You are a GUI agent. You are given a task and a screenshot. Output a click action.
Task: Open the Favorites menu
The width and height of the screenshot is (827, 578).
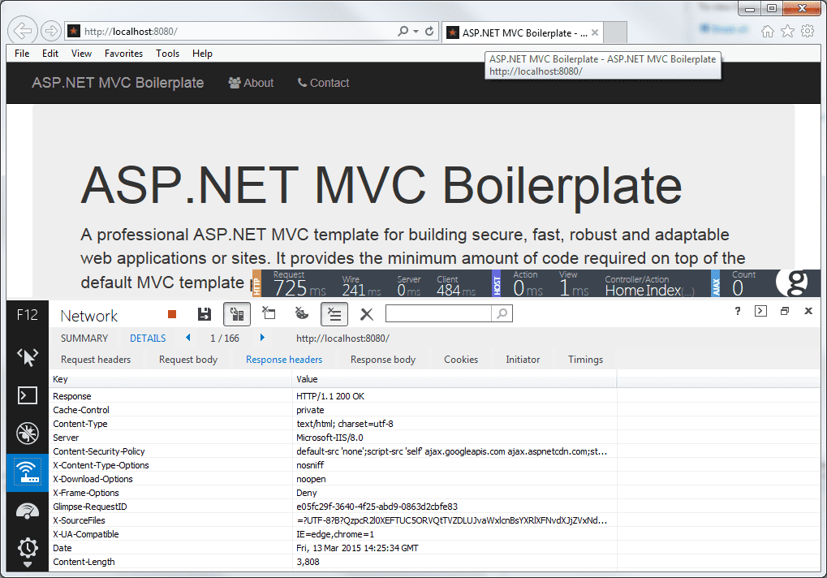tap(123, 54)
